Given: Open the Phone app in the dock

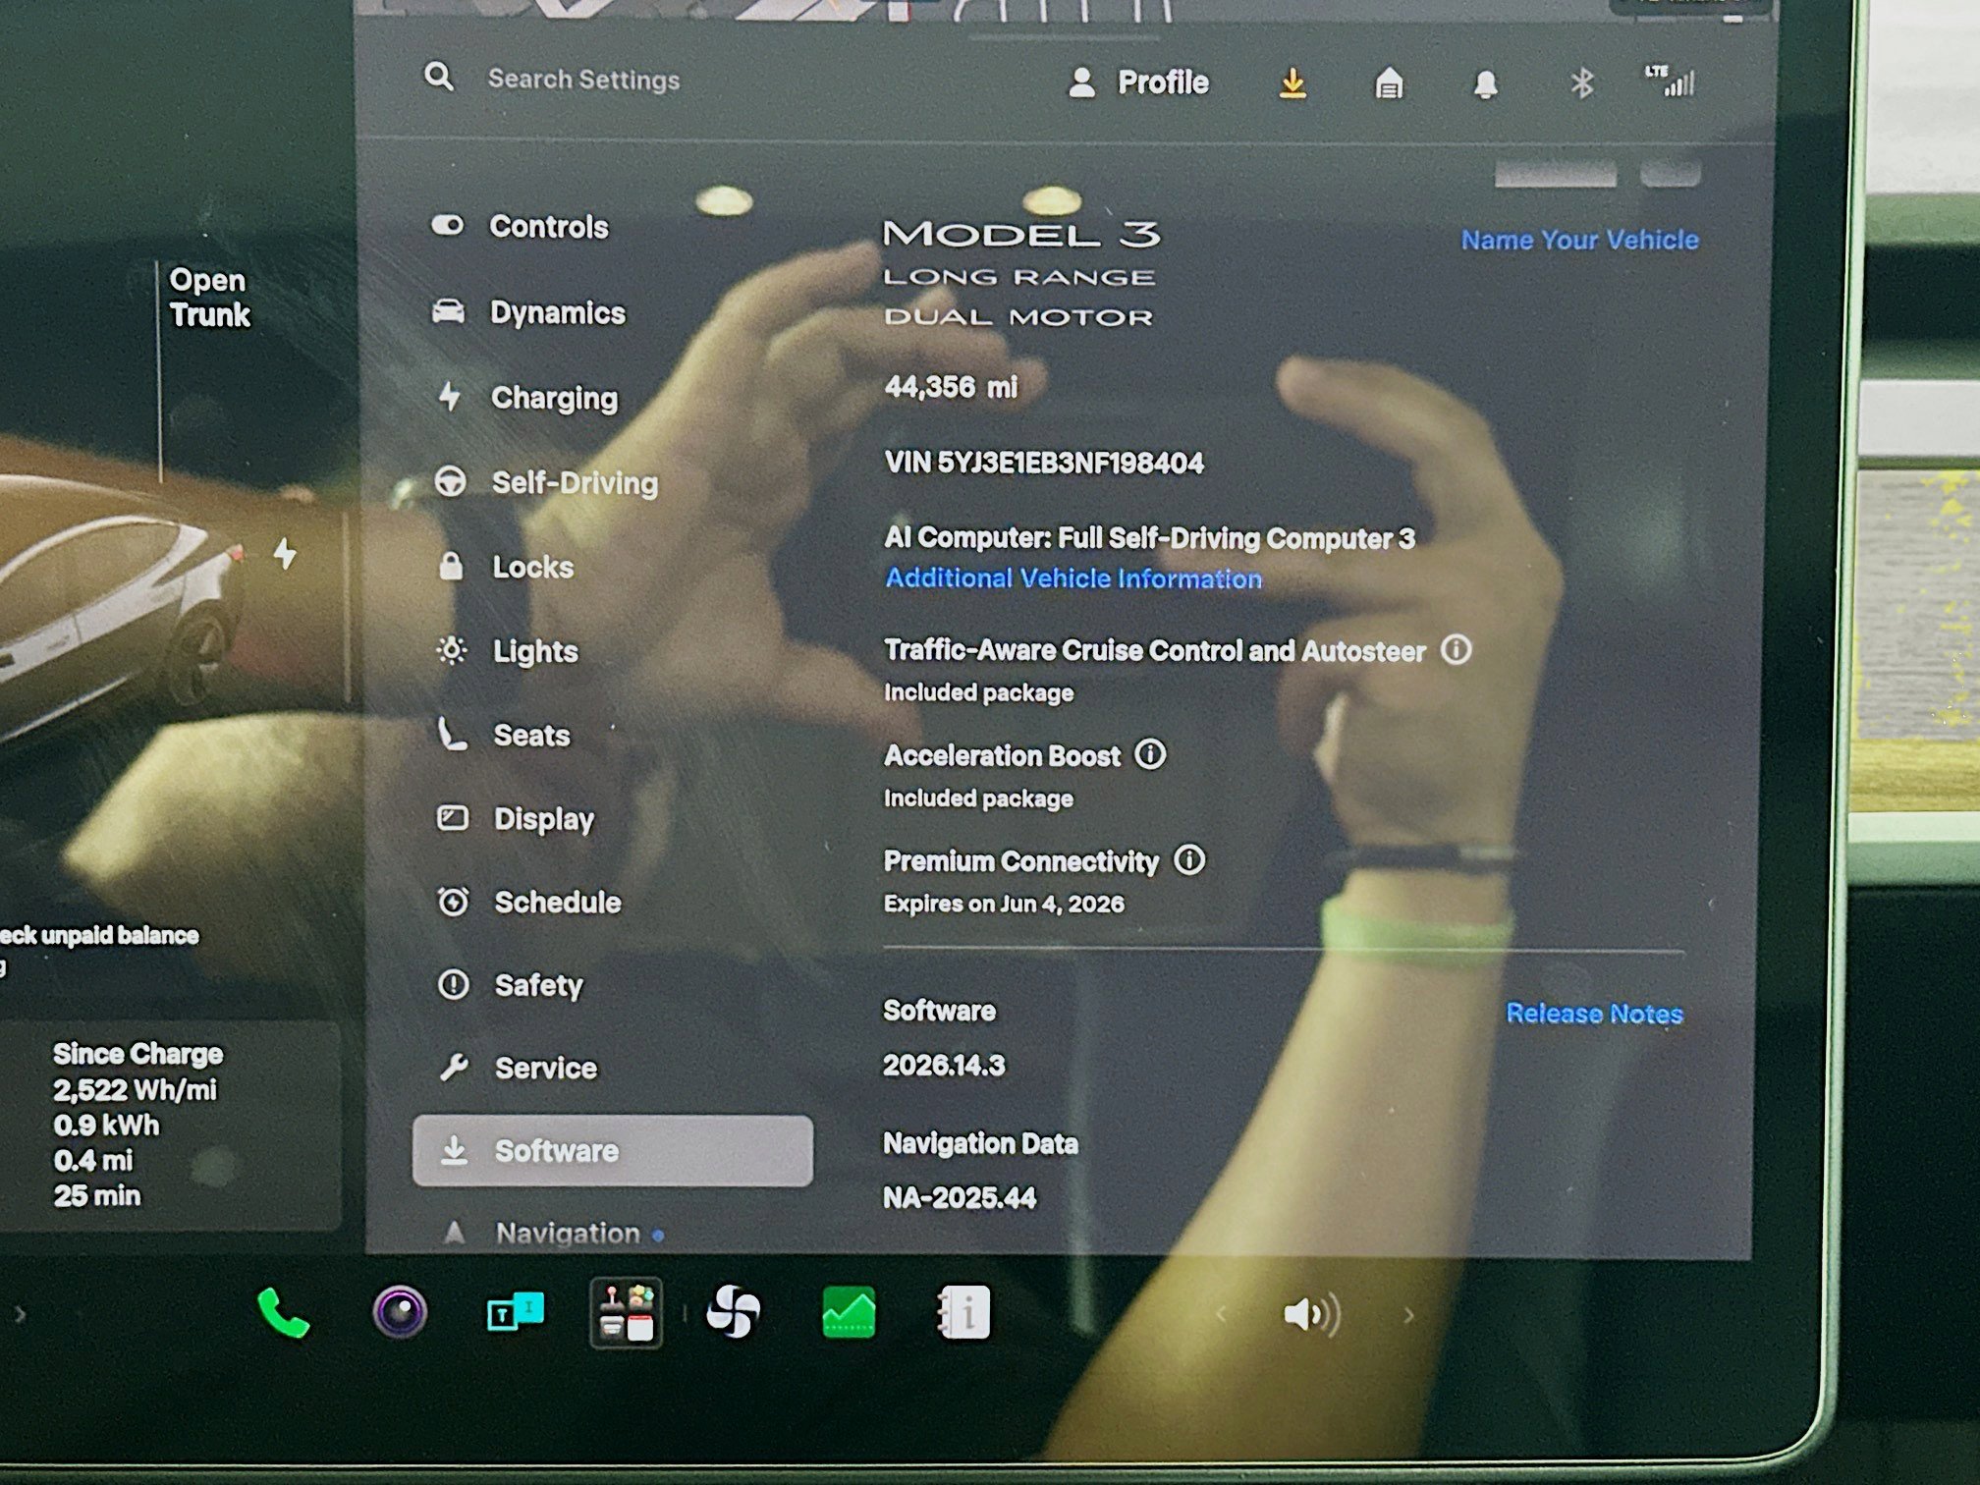Looking at the screenshot, I should click(x=283, y=1313).
